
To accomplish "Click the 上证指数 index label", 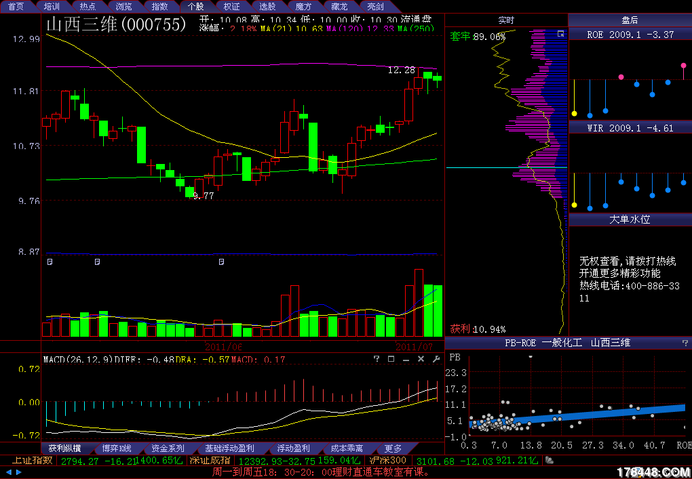I will 33,461.
